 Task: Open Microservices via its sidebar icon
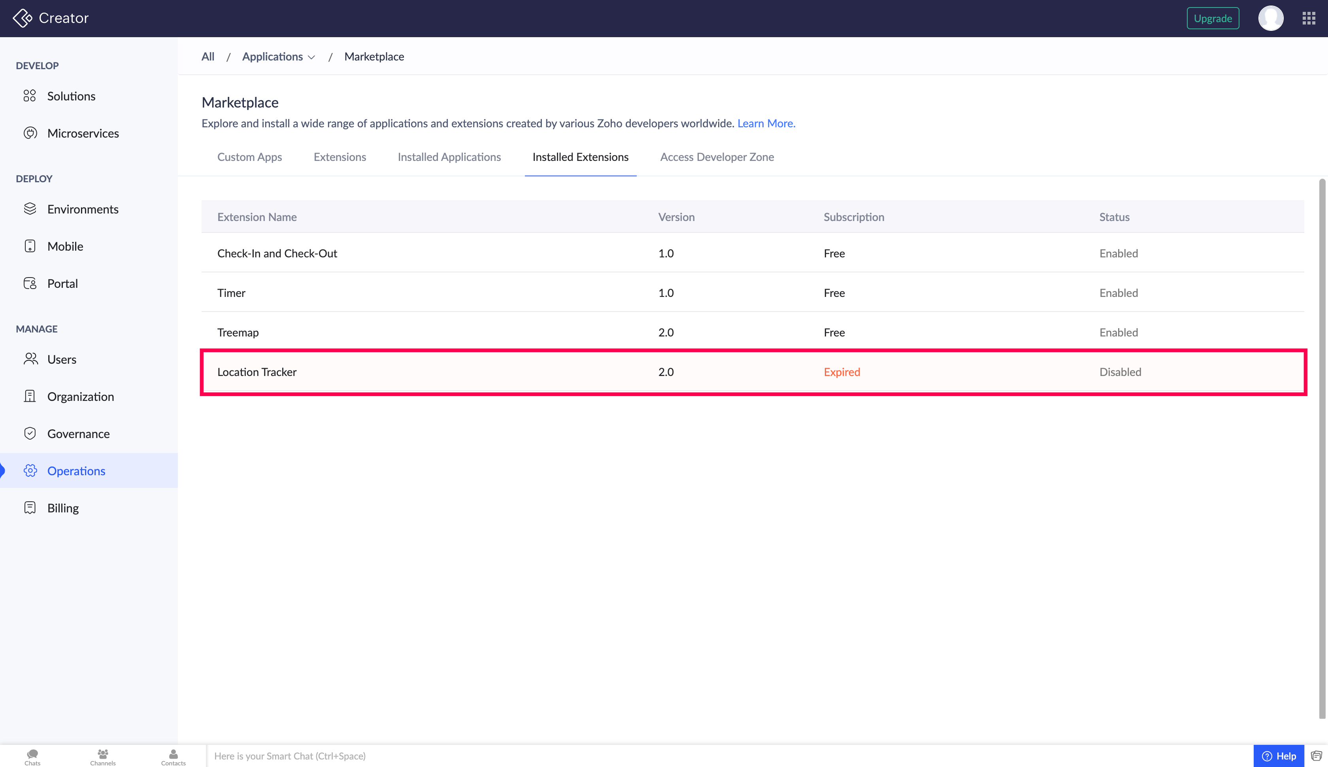pyautogui.click(x=30, y=133)
